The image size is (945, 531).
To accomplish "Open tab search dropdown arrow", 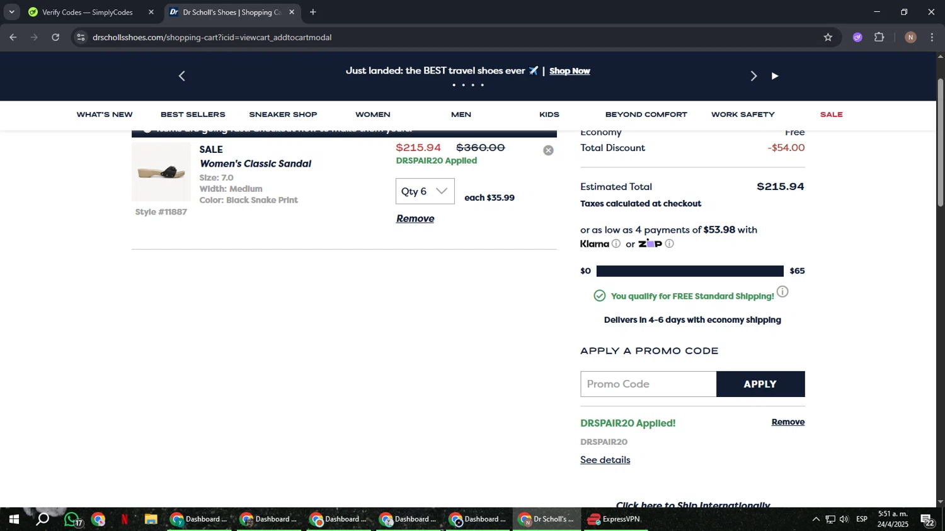I will click(x=11, y=12).
